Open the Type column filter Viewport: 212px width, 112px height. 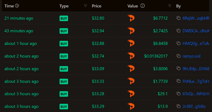click(85, 6)
